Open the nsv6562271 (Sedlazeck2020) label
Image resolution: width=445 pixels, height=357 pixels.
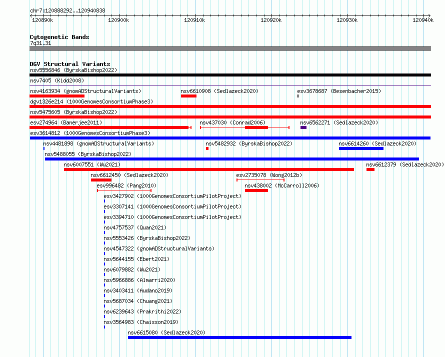339,122
